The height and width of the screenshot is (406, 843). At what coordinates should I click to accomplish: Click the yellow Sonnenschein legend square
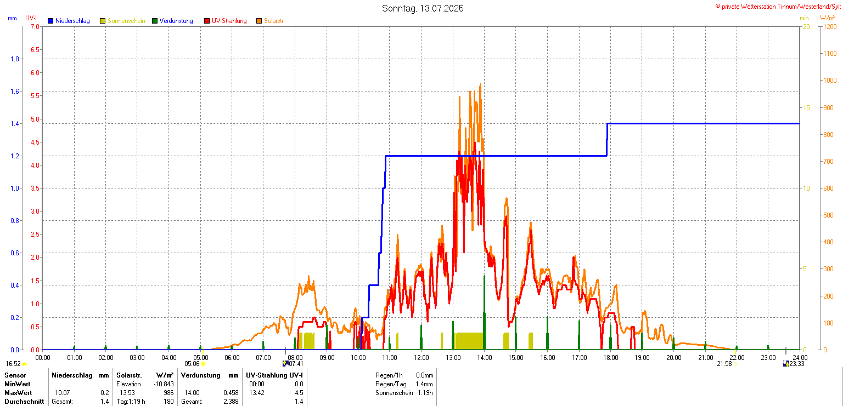pyautogui.click(x=103, y=21)
